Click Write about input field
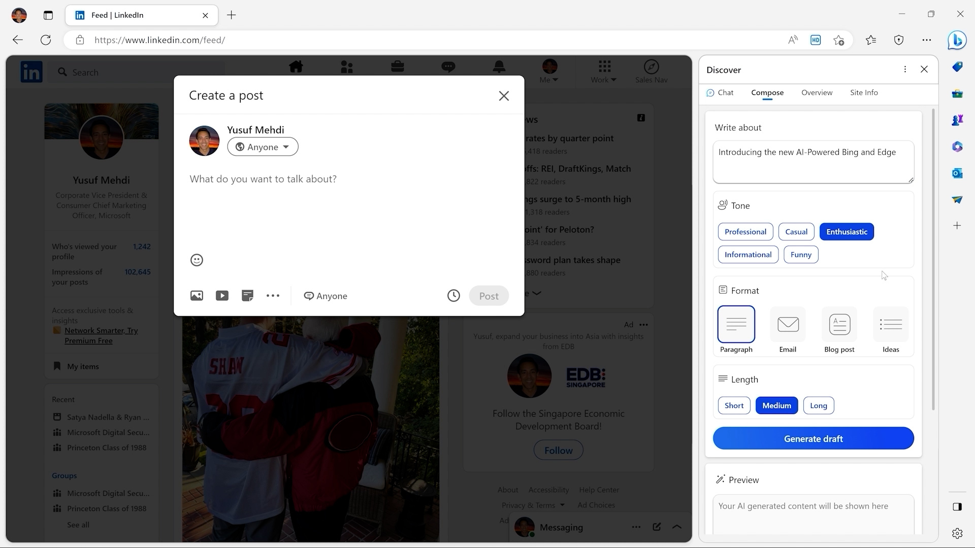975x548 pixels. point(813,161)
